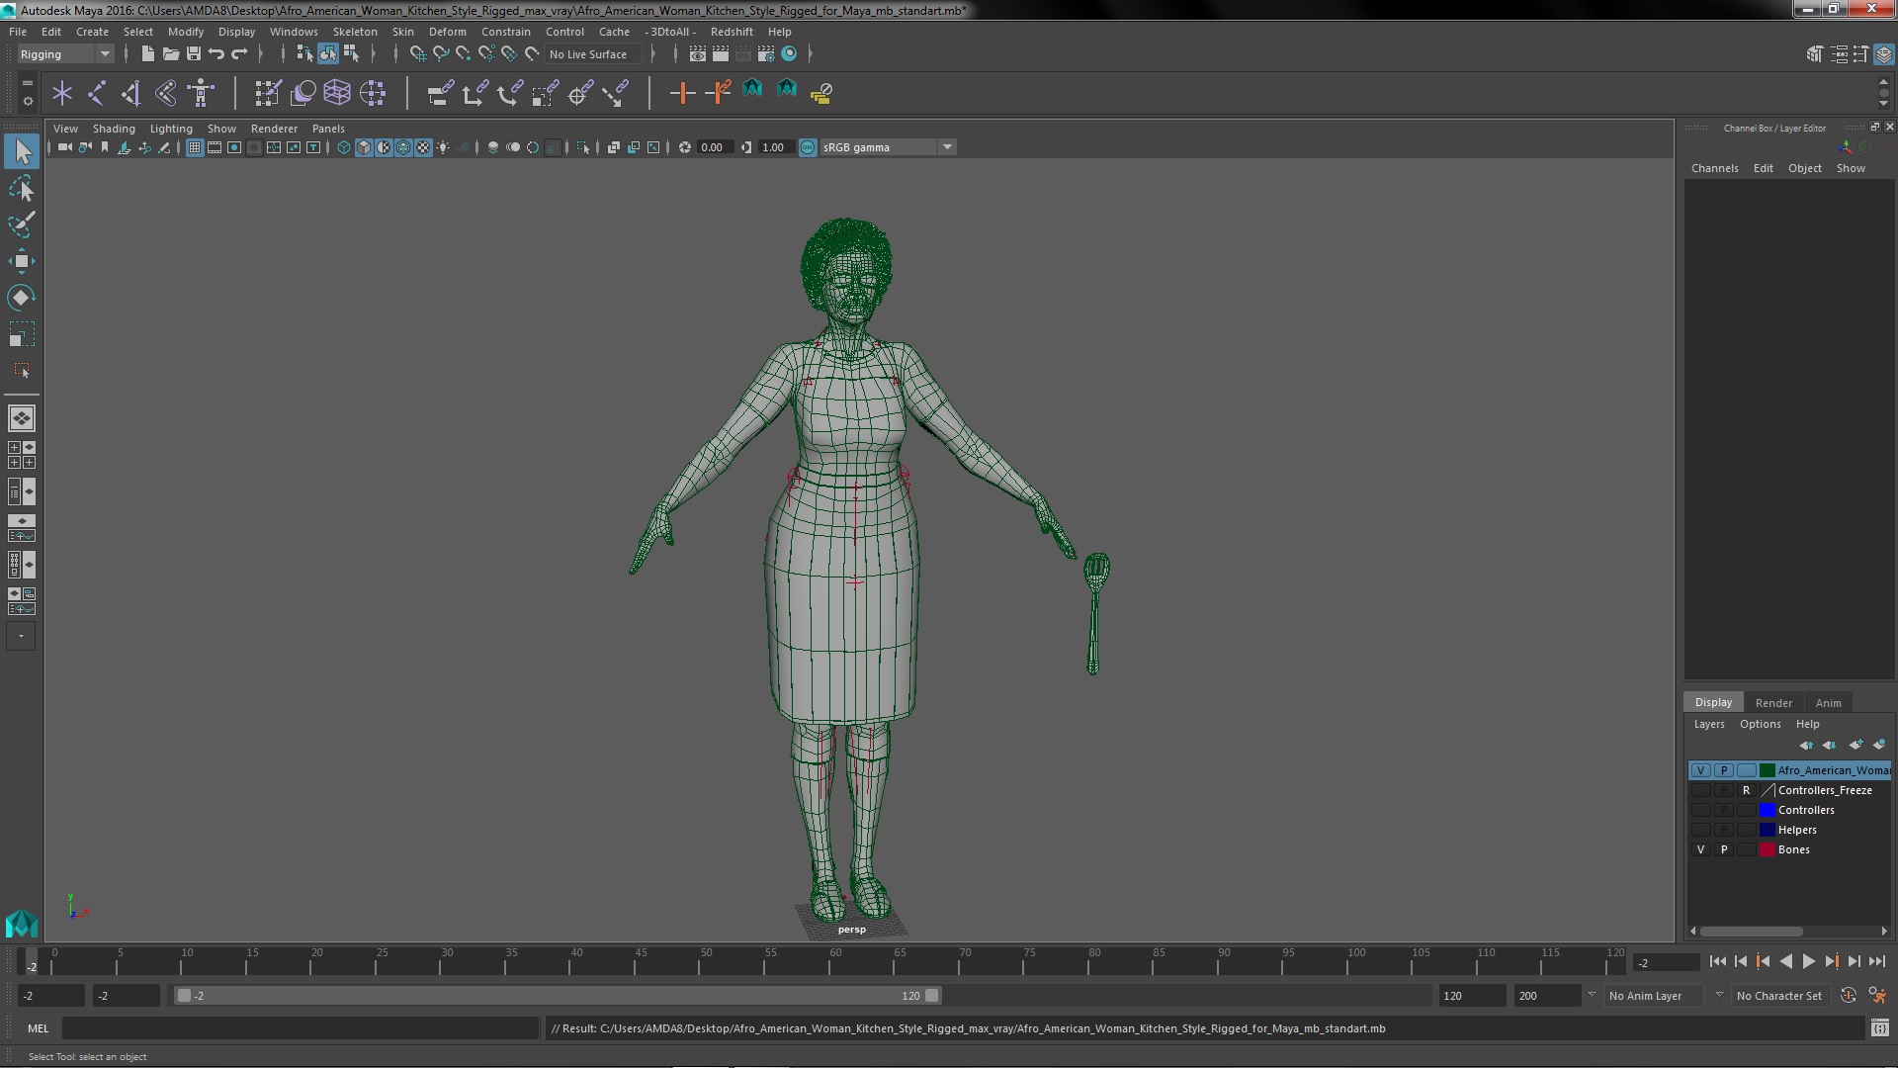Switch to the Render layer tab
The image size is (1898, 1068).
1773,703
